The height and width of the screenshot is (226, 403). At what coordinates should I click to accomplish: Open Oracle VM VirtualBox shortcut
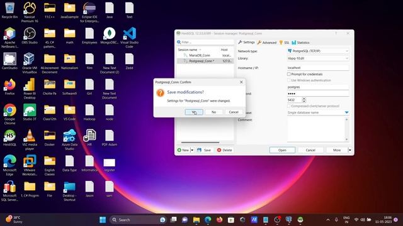point(30,63)
